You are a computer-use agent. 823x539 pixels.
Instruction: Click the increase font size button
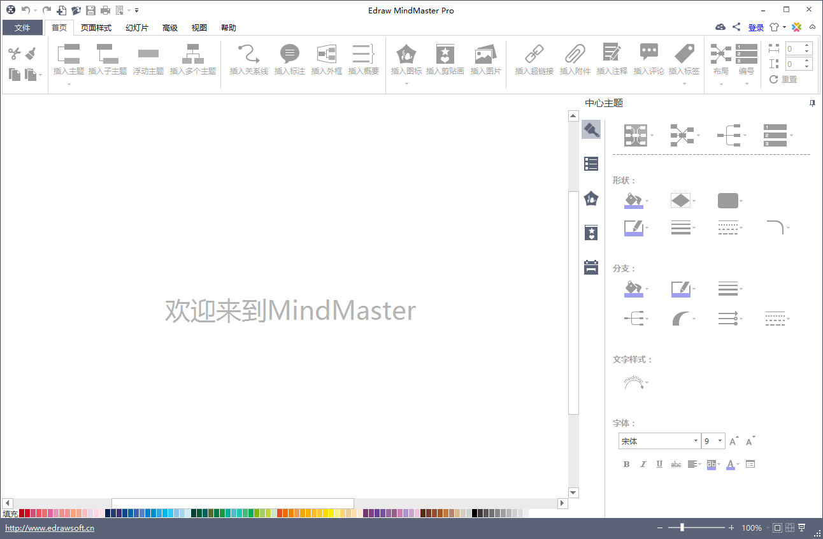pos(734,441)
